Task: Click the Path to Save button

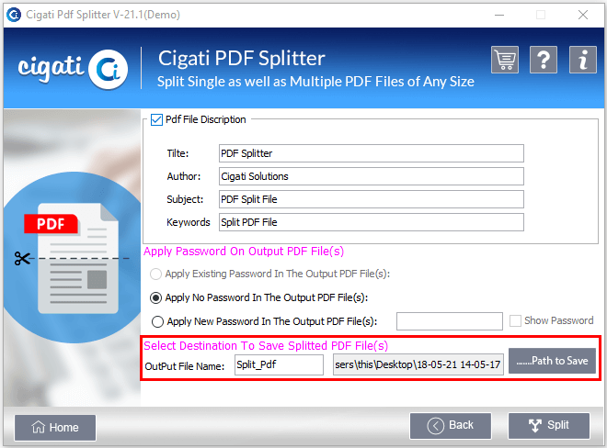Action: tap(552, 361)
